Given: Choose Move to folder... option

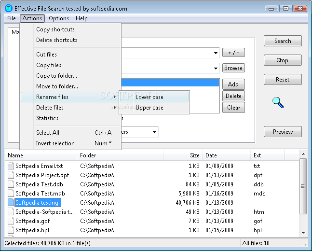Looking at the screenshot, I should (x=71, y=86).
